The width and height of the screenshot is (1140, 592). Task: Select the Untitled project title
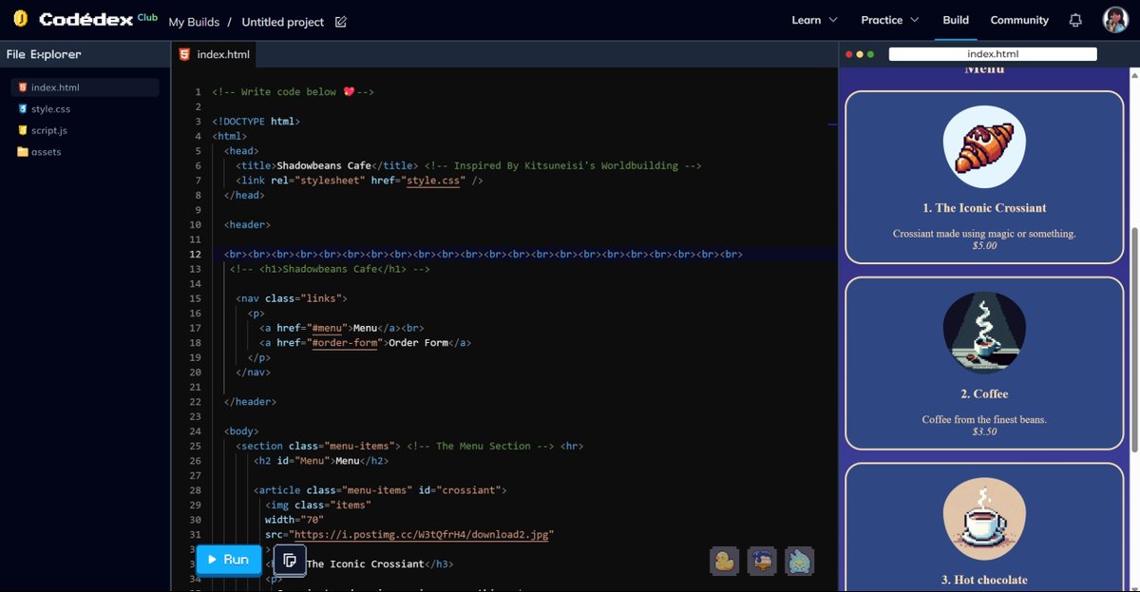coord(283,22)
